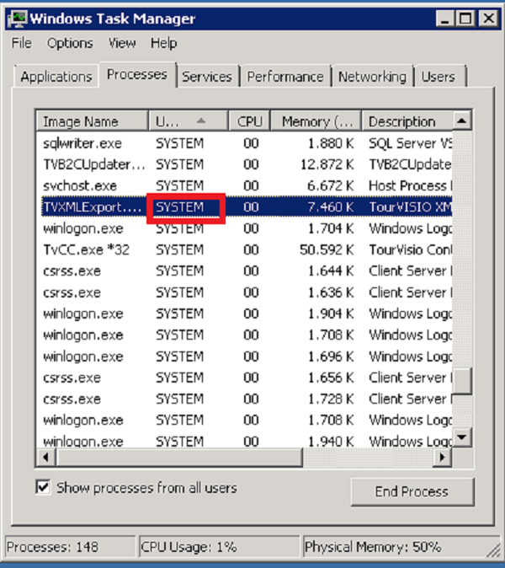Click vertical scrollbar up arrow
The image size is (505, 568).
click(x=462, y=121)
